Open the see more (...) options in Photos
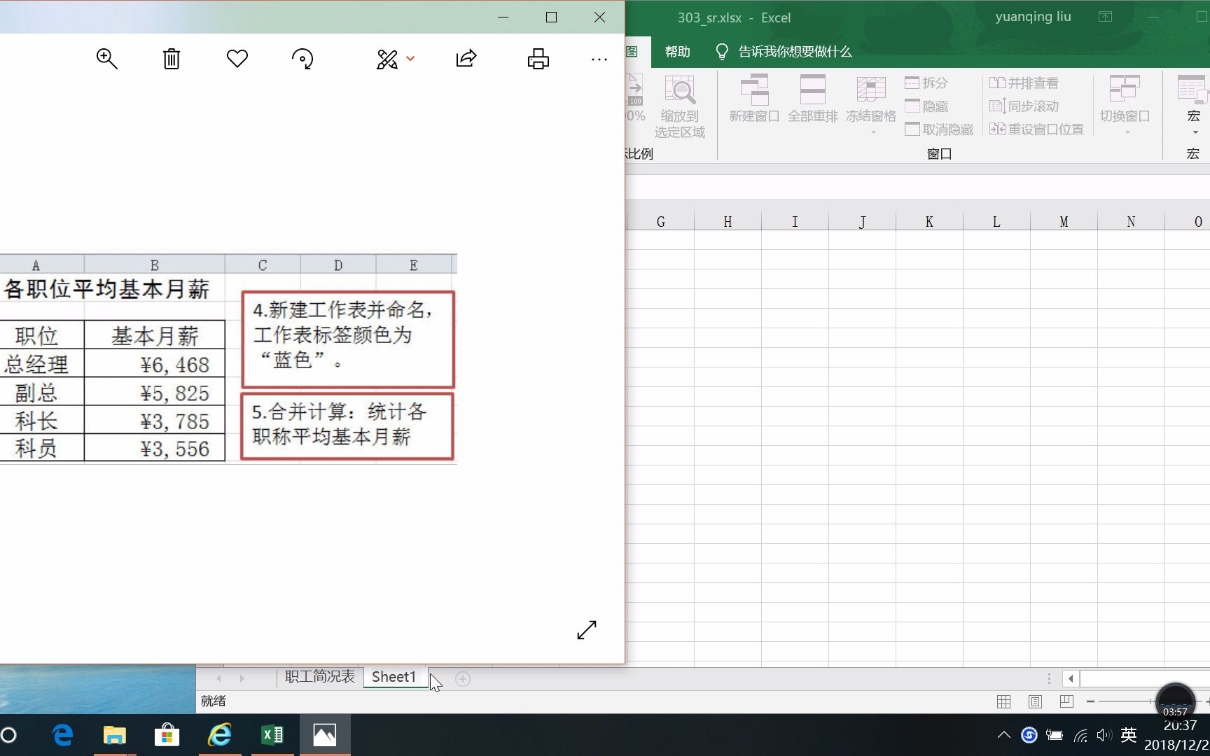 [599, 59]
